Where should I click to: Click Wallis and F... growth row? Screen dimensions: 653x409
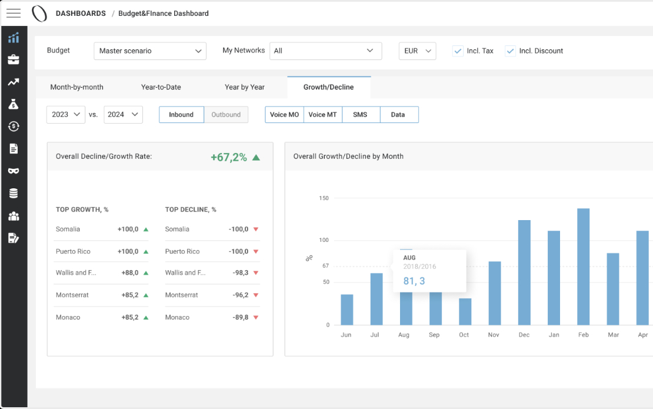101,273
